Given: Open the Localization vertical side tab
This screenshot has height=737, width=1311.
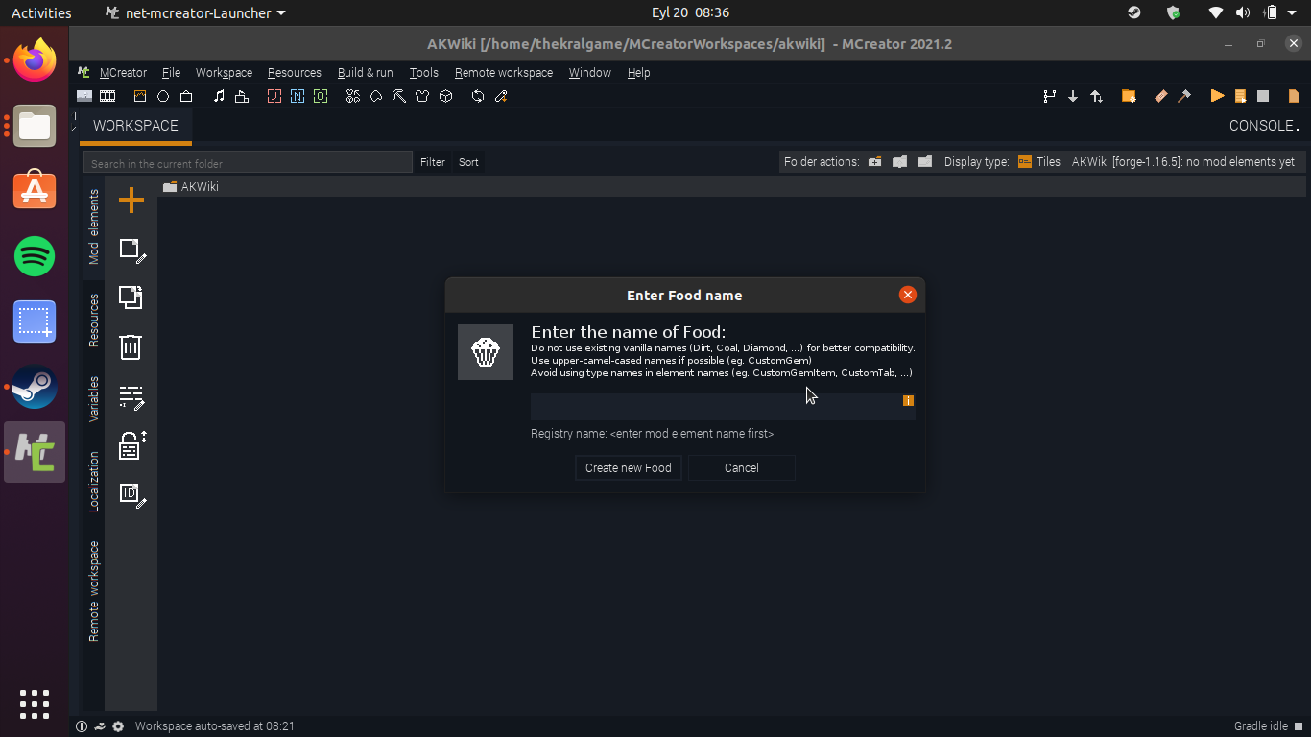Looking at the screenshot, I should (x=94, y=482).
